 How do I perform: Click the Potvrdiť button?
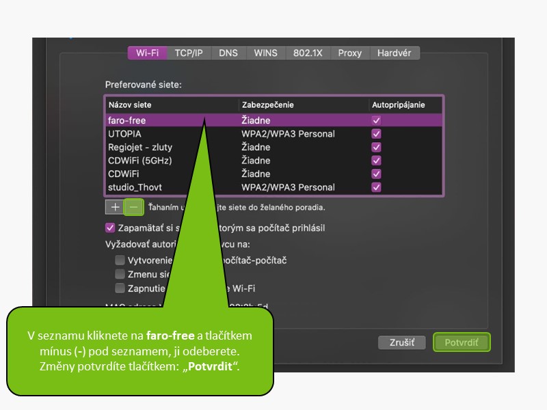coord(462,342)
